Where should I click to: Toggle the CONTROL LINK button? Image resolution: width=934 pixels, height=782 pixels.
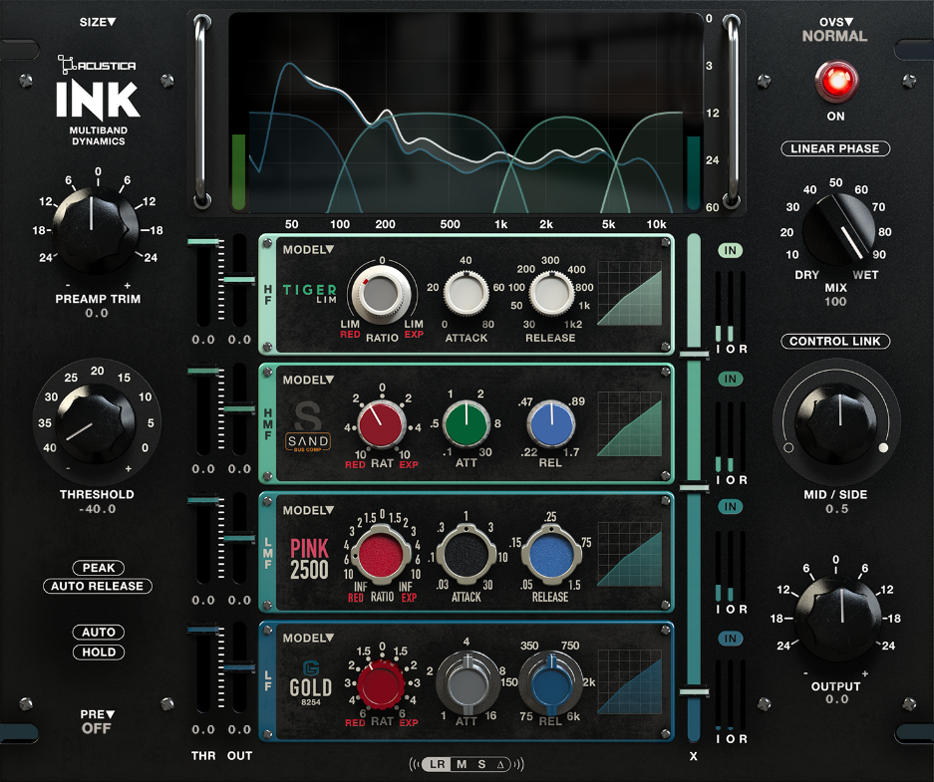(x=835, y=341)
